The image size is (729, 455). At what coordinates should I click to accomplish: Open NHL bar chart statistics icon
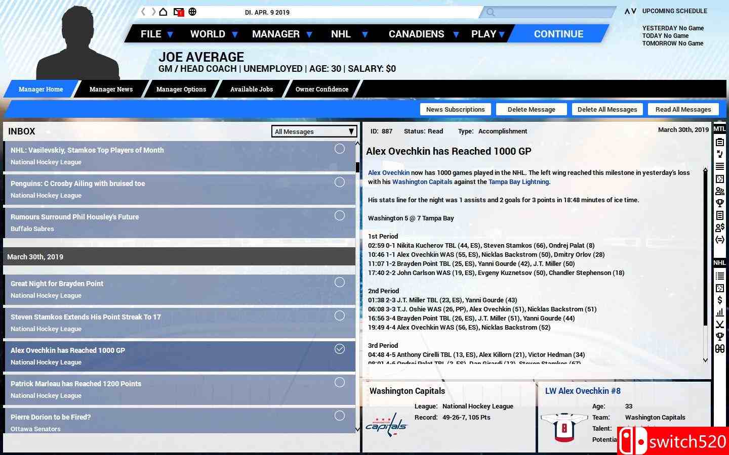[x=719, y=312]
